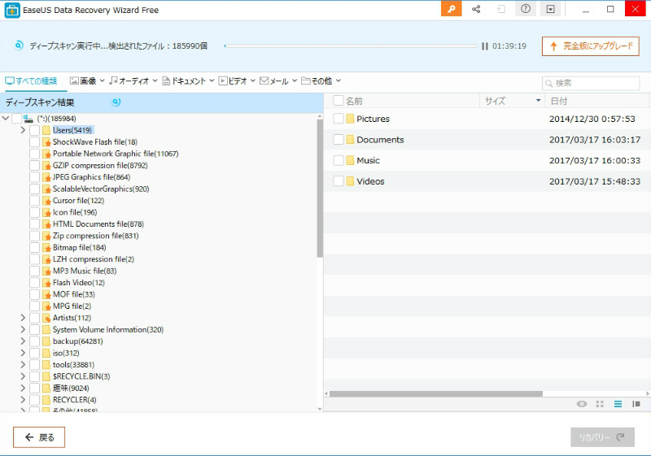651x456 pixels.
Task: Check the HTML Documents file checkbox
Action: pos(35,224)
